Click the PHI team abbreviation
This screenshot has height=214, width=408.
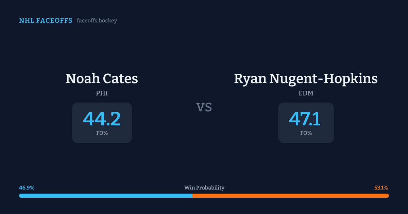click(x=102, y=93)
